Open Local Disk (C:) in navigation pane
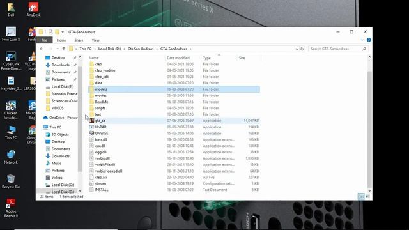The height and width of the screenshot is (230, 409). (x=63, y=185)
